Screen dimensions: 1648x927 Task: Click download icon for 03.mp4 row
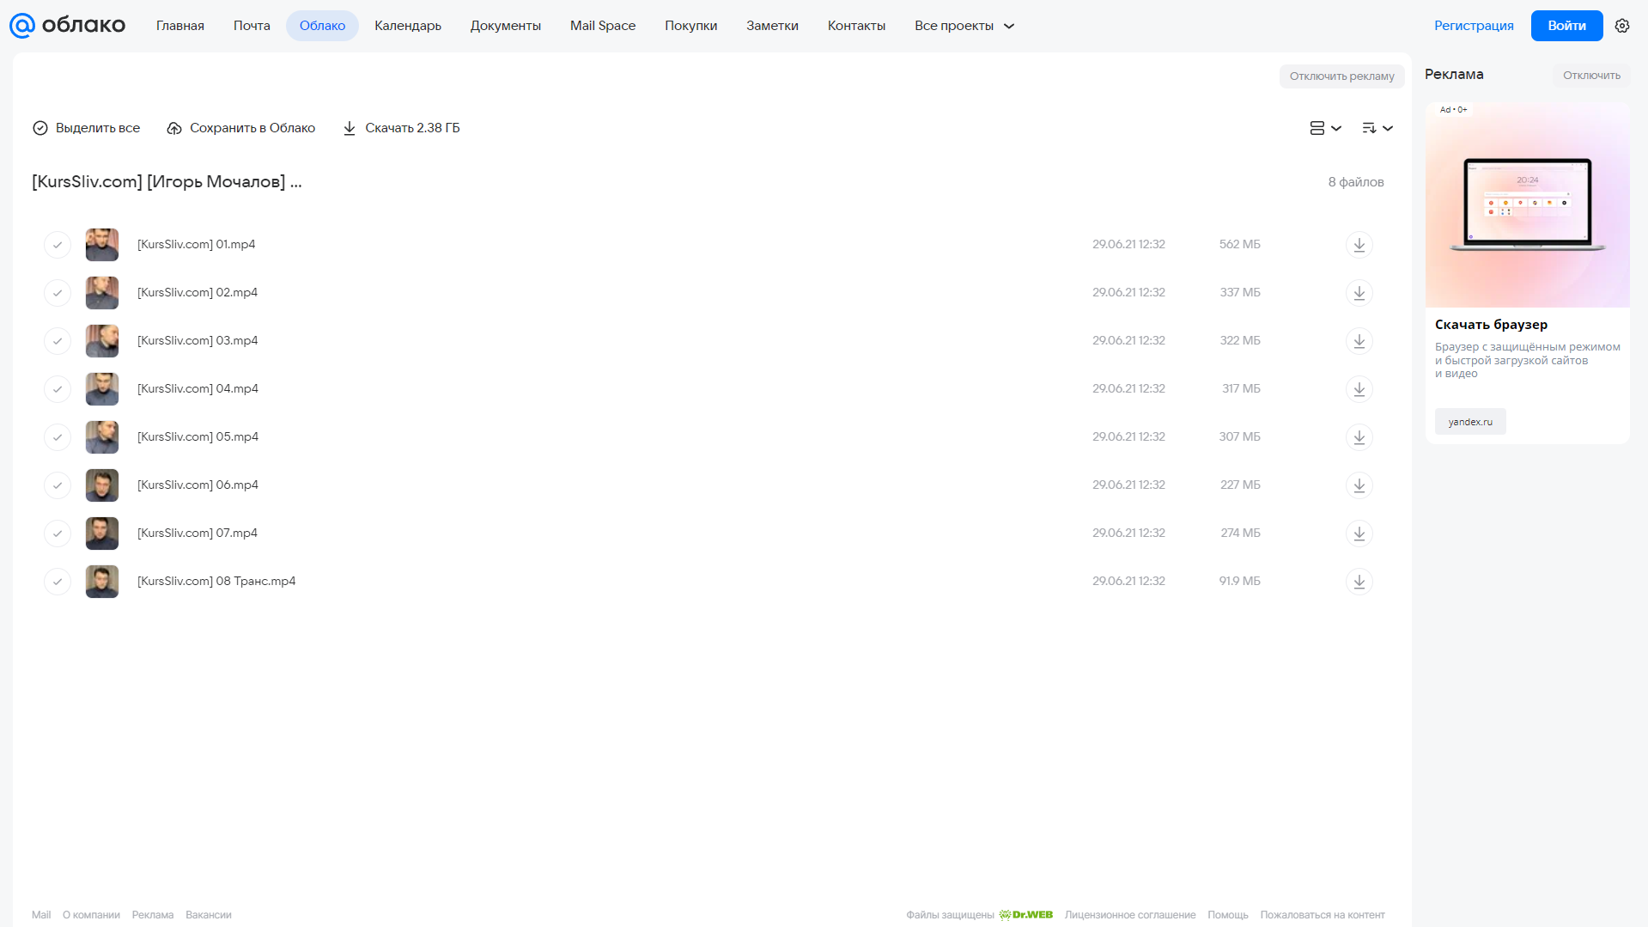tap(1359, 341)
